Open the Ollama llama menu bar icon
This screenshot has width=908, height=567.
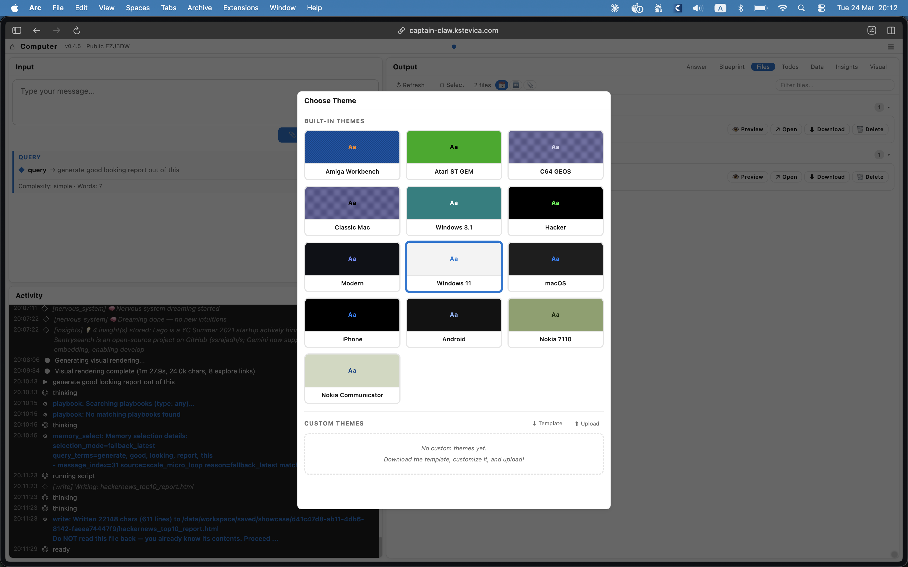(x=659, y=8)
